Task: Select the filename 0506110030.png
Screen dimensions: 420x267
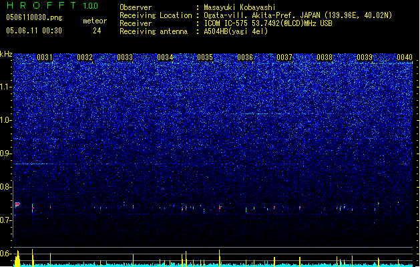Action: pyautogui.click(x=34, y=17)
